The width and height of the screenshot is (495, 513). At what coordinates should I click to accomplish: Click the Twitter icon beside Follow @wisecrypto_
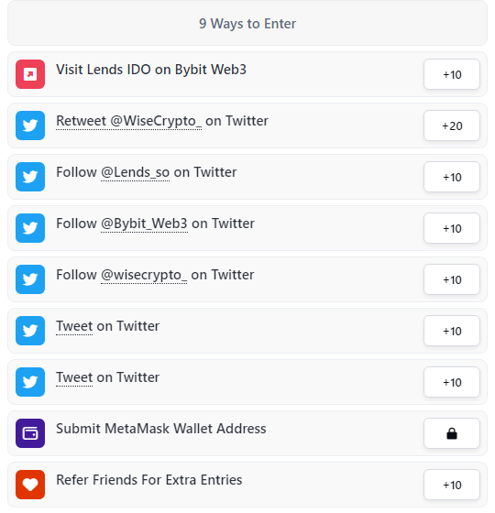coord(30,279)
